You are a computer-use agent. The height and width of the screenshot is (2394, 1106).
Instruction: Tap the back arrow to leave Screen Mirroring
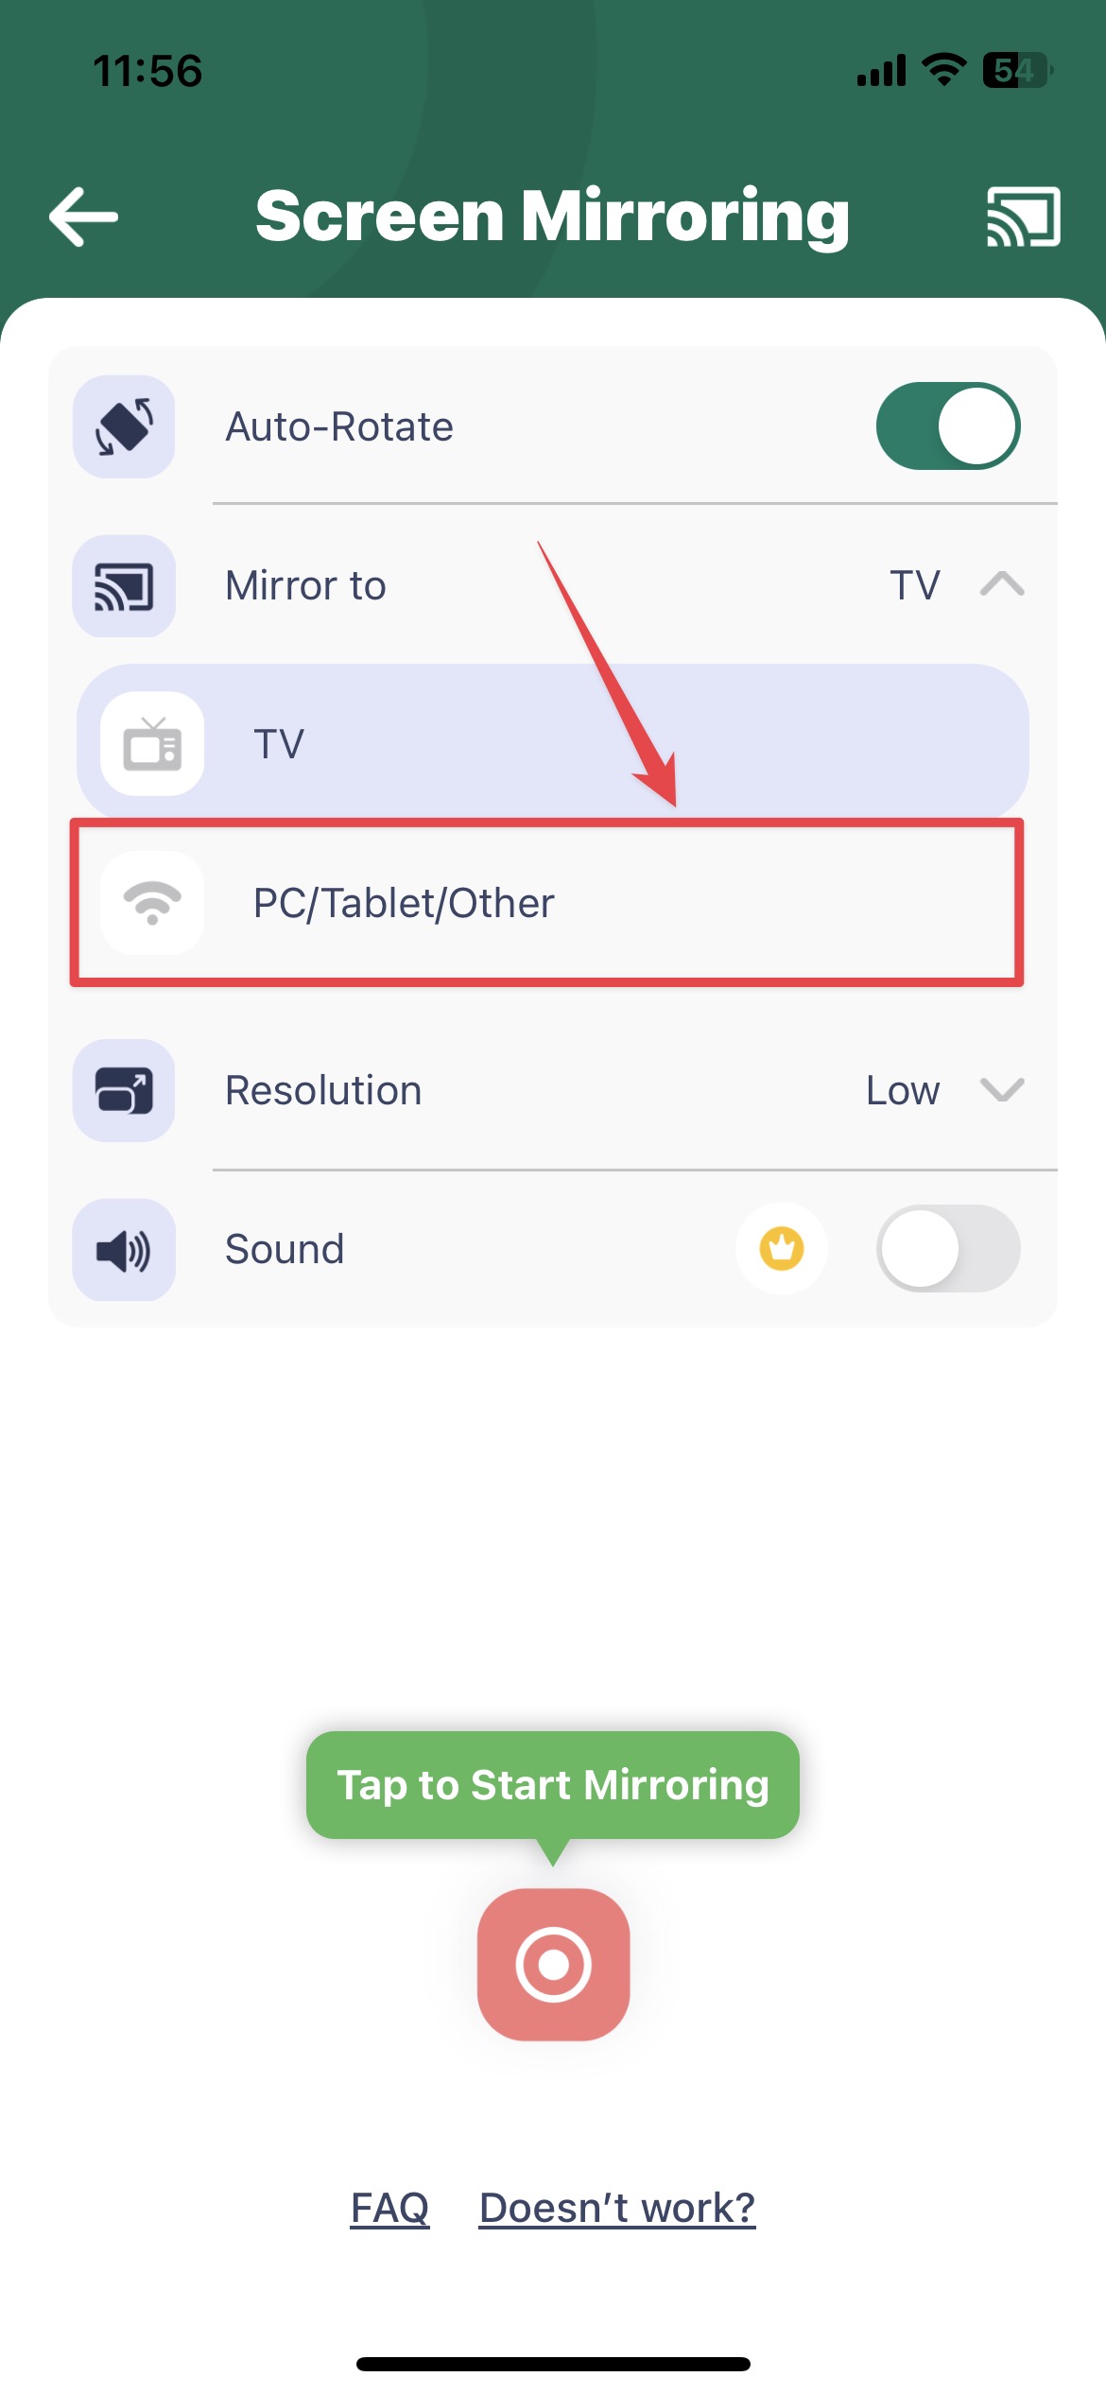coord(81,216)
